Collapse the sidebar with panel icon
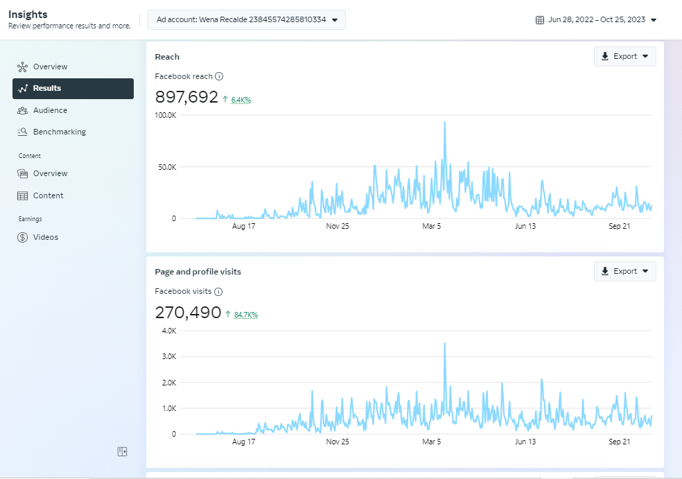682x479 pixels. pos(122,451)
